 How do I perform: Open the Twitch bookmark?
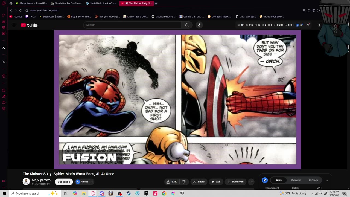31,16
